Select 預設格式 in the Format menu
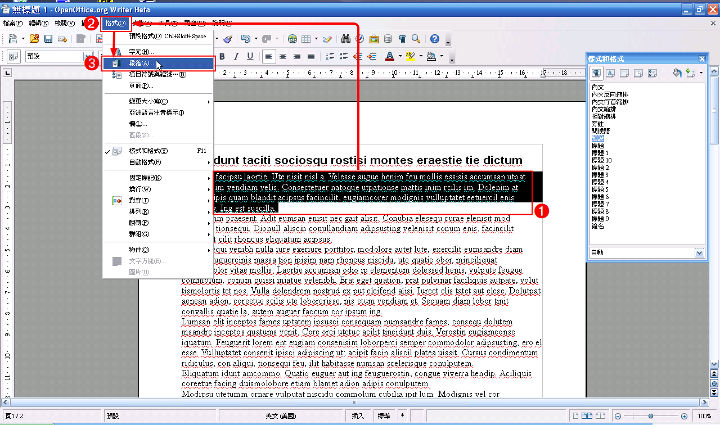 point(158,36)
